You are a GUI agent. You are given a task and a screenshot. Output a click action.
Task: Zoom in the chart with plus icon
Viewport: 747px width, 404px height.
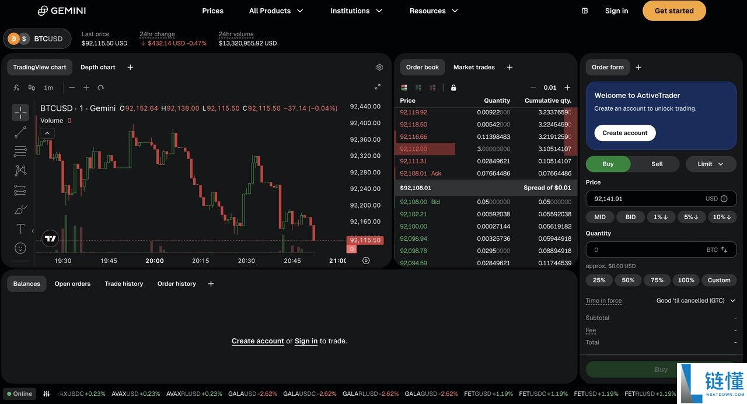(x=86, y=87)
